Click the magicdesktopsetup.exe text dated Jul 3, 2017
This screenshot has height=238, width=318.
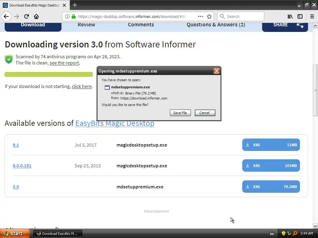tap(142, 145)
